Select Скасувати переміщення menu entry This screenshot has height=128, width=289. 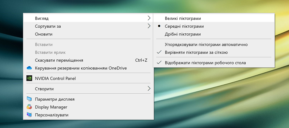[x=59, y=60]
